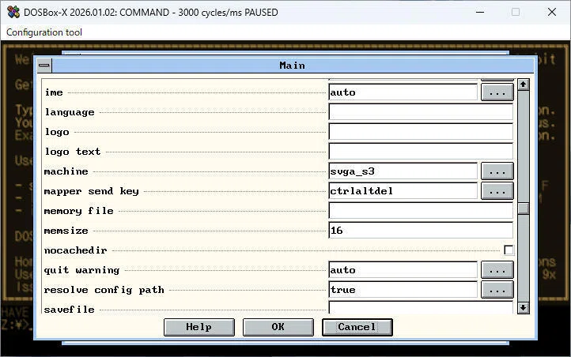Open the quit warning options button
The height and width of the screenshot is (357, 571).
pos(497,270)
